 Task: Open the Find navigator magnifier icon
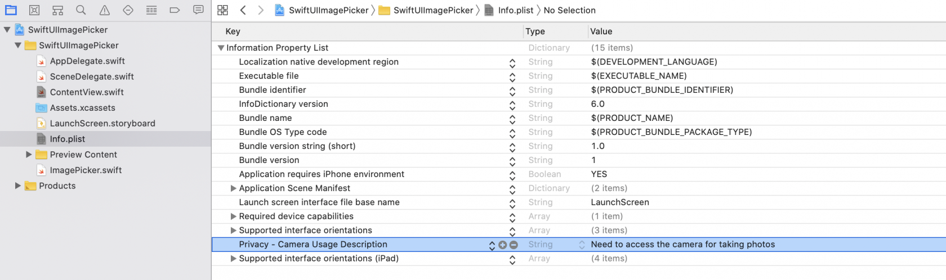point(81,10)
